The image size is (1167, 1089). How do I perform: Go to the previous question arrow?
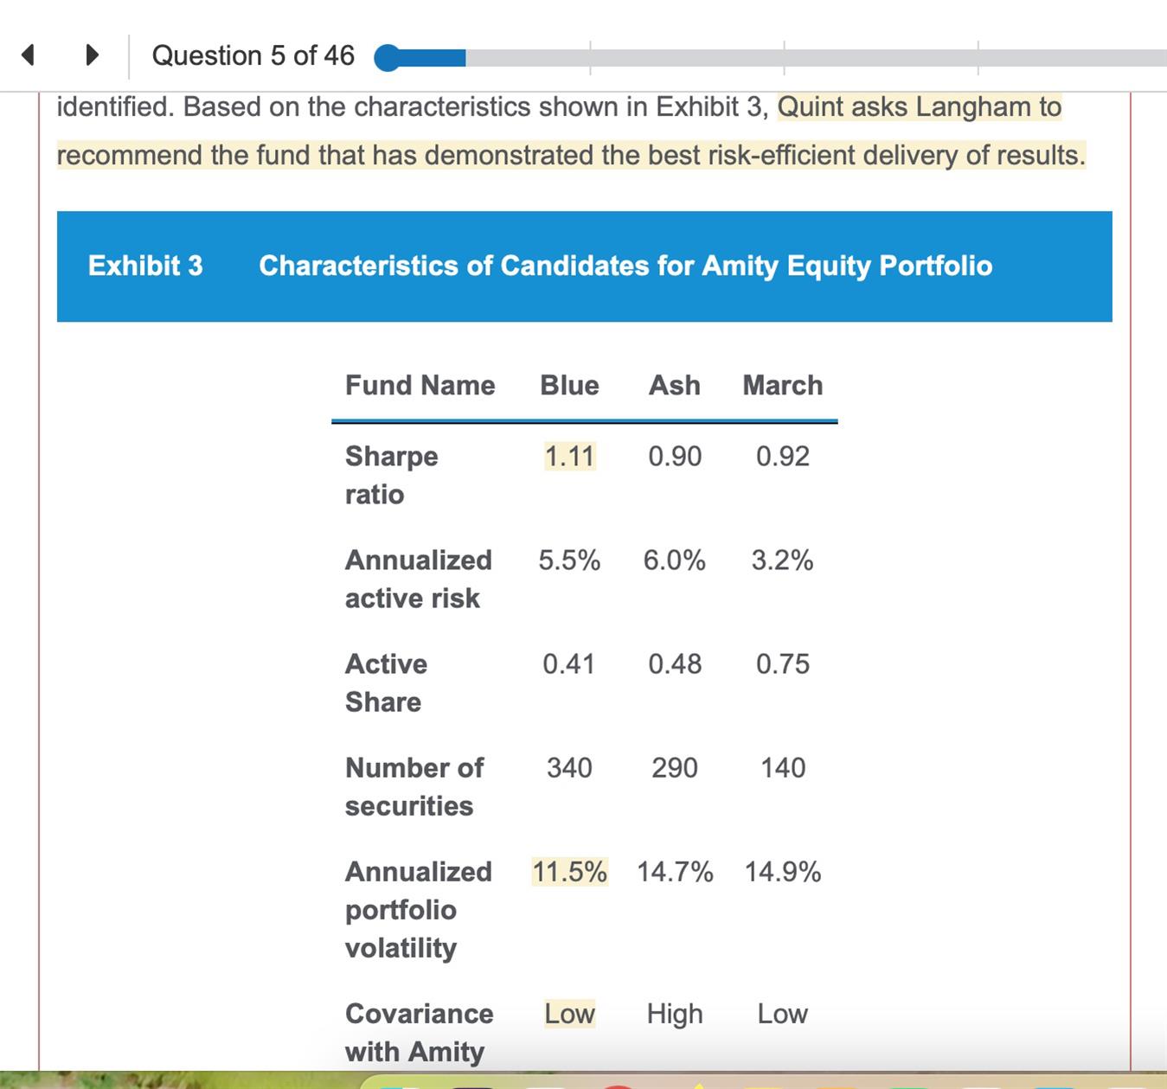28,55
